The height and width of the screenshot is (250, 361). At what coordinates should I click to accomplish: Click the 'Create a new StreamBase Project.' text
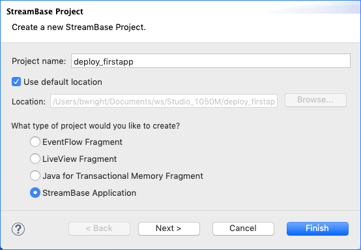click(x=79, y=27)
